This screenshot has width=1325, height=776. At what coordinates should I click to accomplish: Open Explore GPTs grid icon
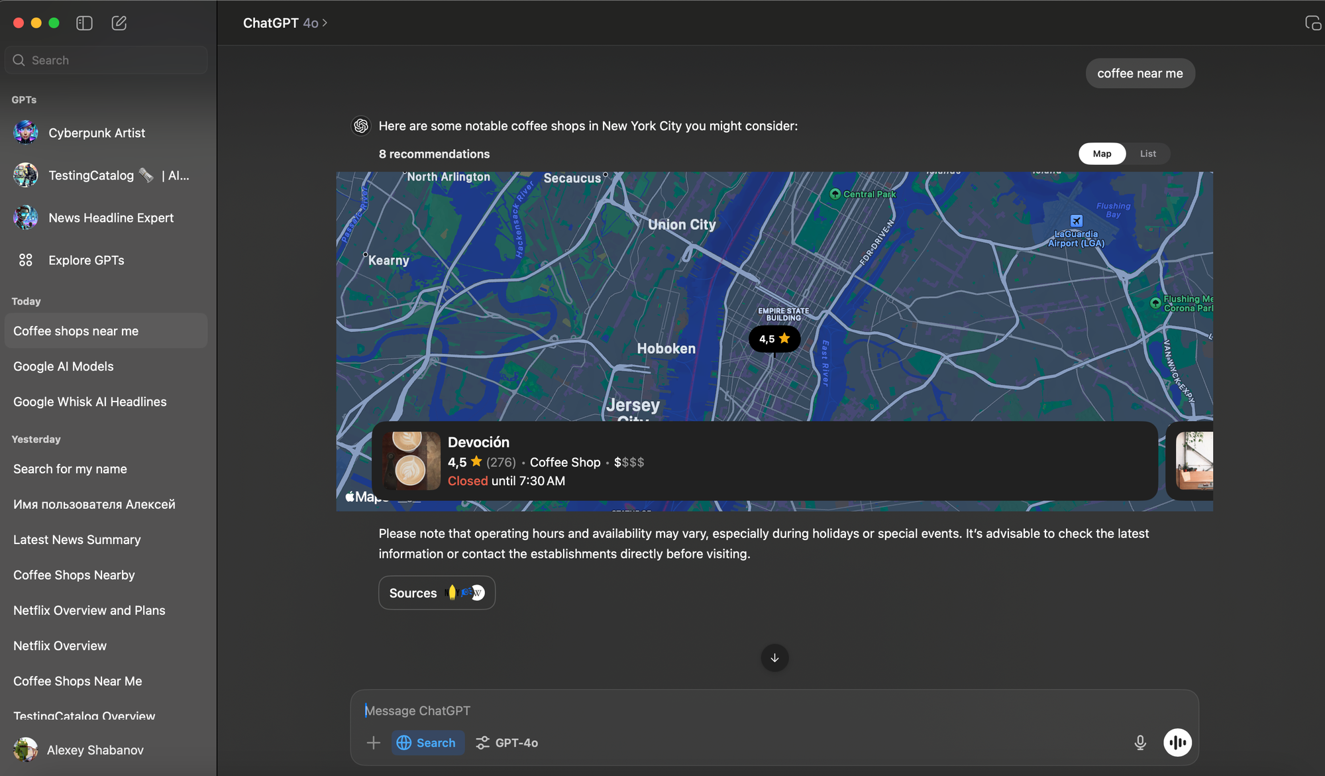coord(26,260)
